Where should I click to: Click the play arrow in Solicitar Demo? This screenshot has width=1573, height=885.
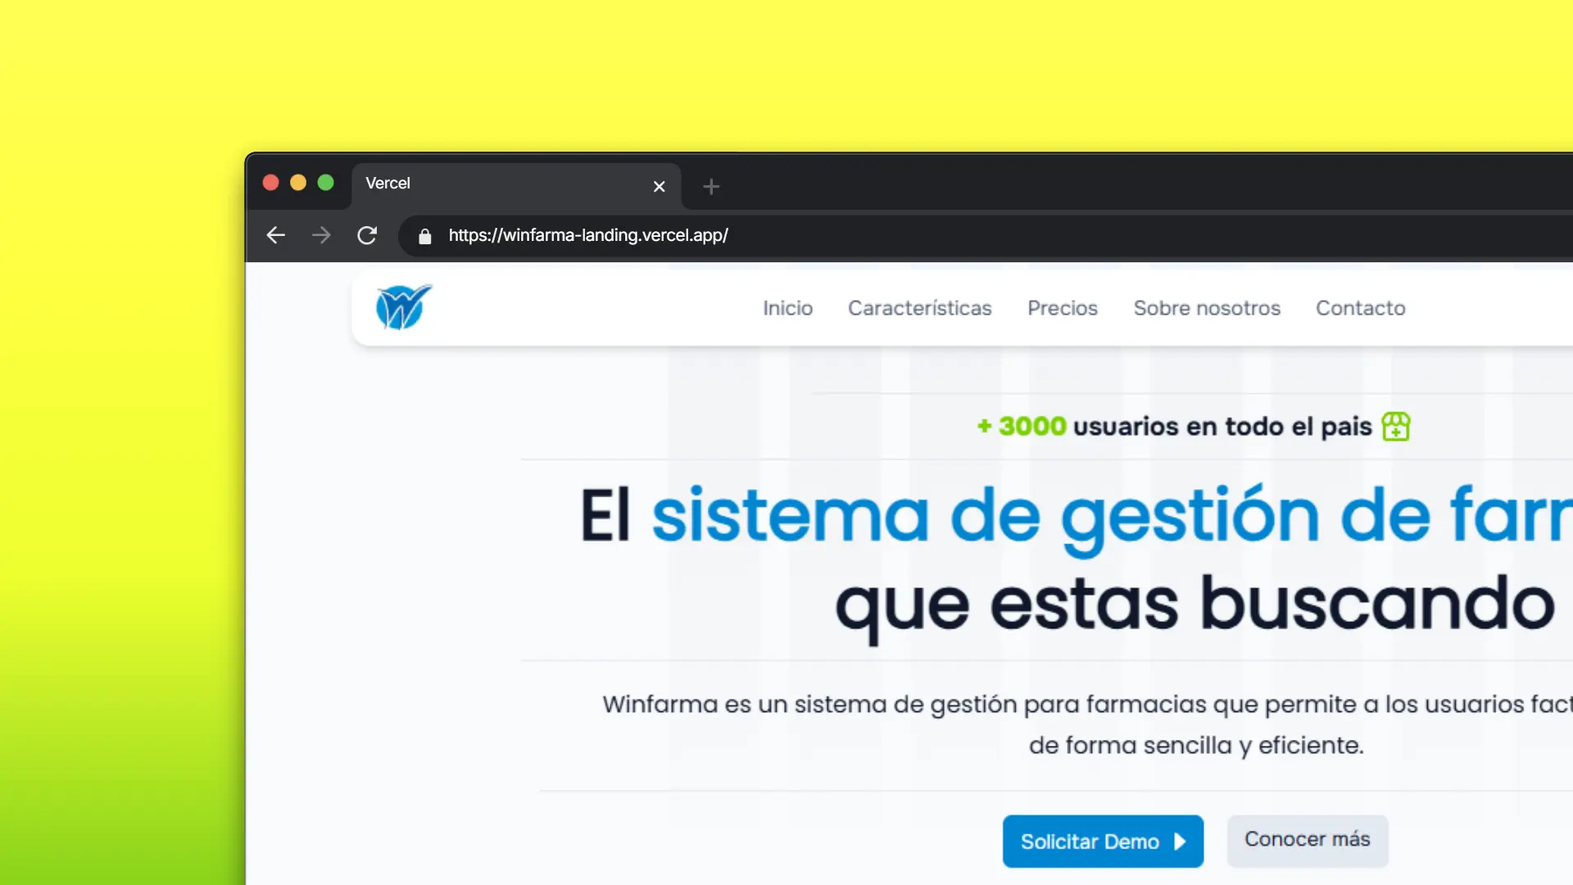1180,842
